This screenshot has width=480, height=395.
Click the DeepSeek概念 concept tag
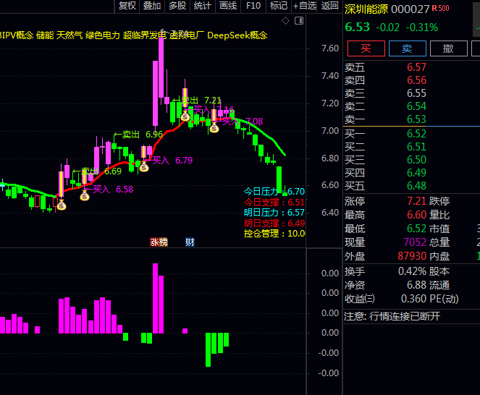coord(237,35)
